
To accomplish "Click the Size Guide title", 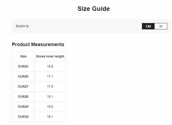I will 93,9.
